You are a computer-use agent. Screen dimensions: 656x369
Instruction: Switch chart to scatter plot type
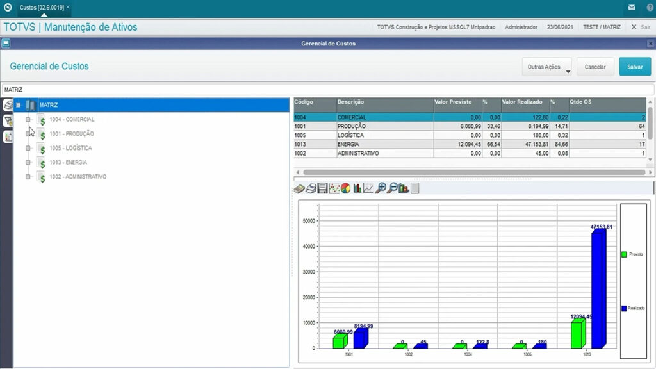pyautogui.click(x=334, y=189)
